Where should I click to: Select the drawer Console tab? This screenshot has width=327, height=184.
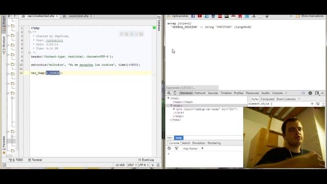coord(174,143)
